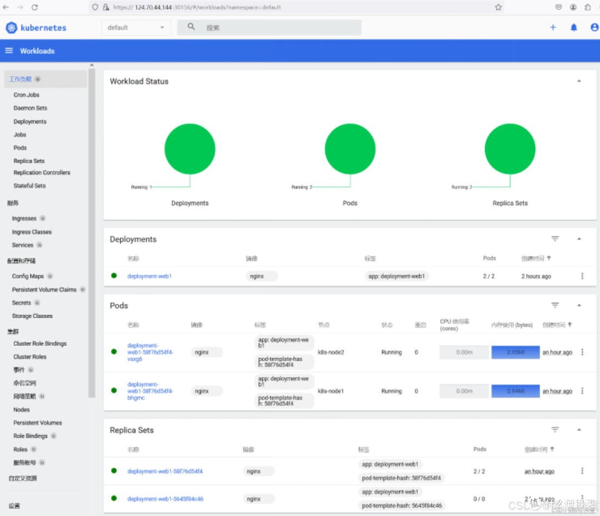Open the hamburger navigation menu

9,51
